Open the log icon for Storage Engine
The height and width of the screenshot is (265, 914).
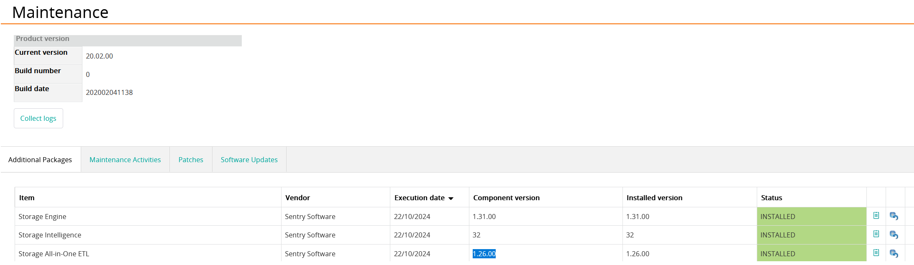[876, 216]
